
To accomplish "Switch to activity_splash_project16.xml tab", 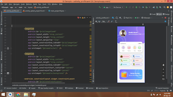I will [x=35, y=11].
